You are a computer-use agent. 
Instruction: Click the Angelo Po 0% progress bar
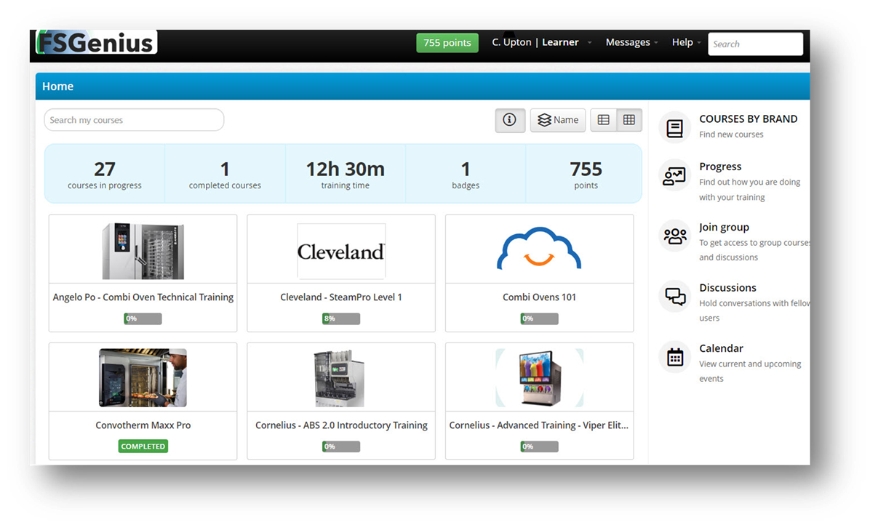coord(143,318)
